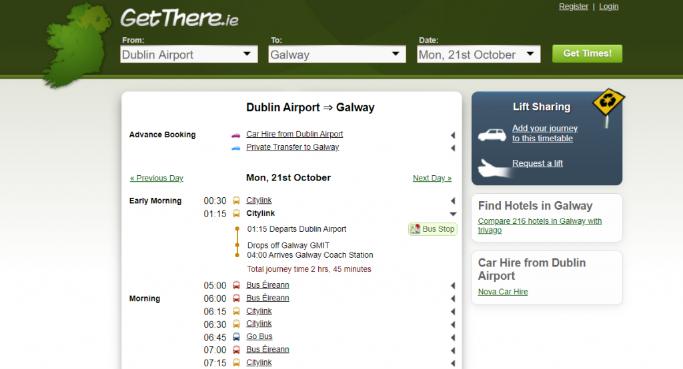This screenshot has height=369, width=683.
Task: Open the 07:15 Citylink link
Action: (259, 362)
